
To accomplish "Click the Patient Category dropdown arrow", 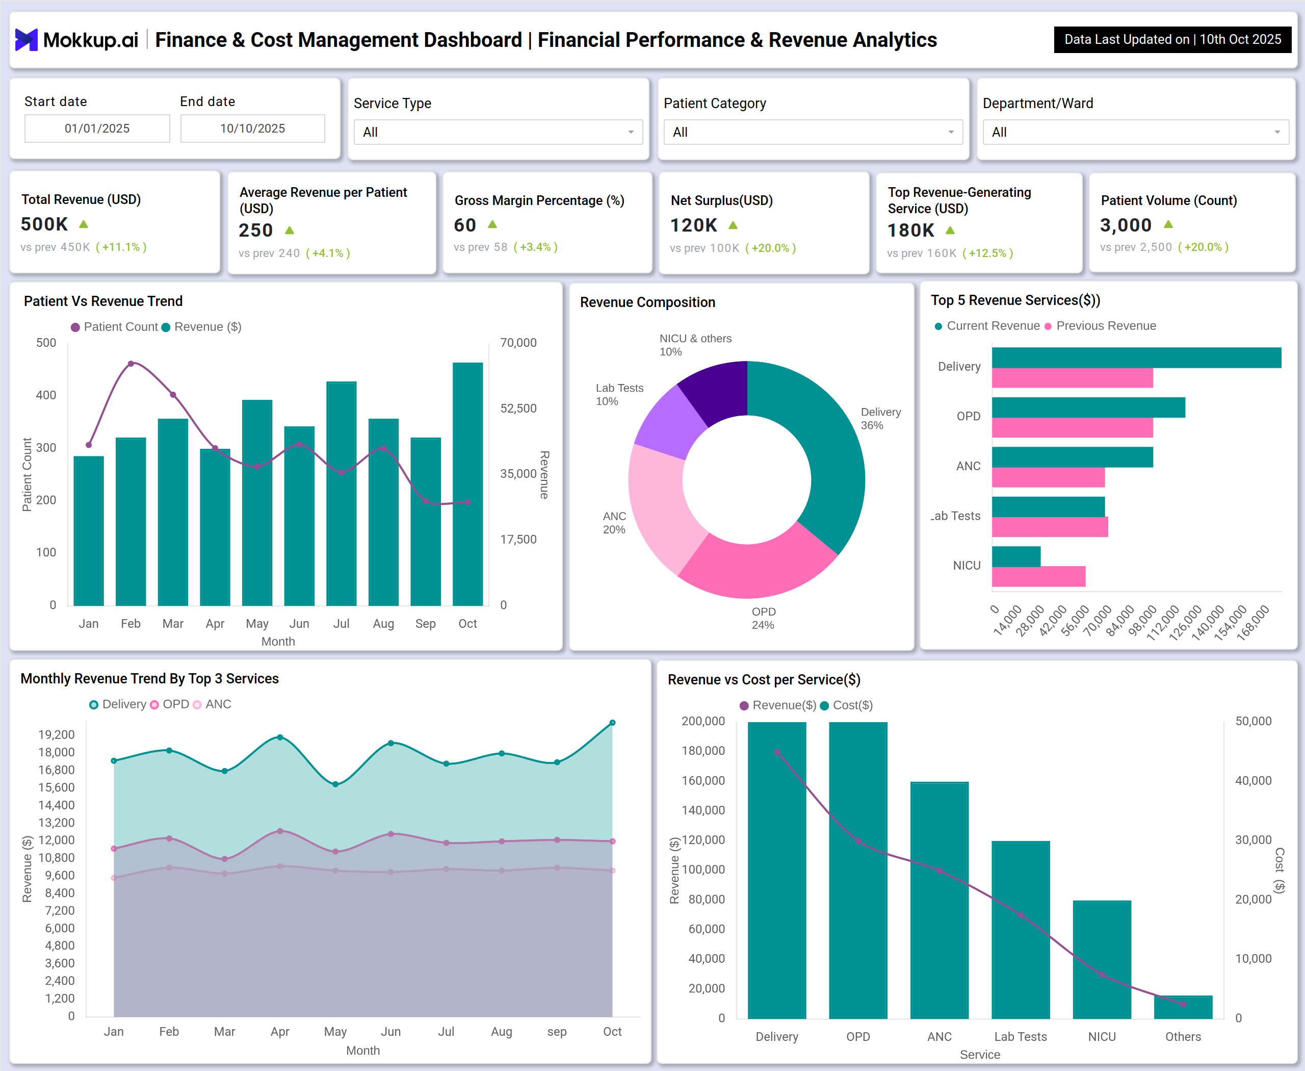I will click(x=951, y=132).
